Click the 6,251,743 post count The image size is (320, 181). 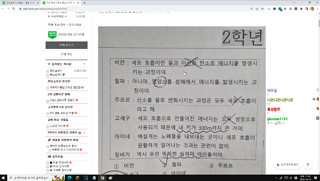(80, 71)
